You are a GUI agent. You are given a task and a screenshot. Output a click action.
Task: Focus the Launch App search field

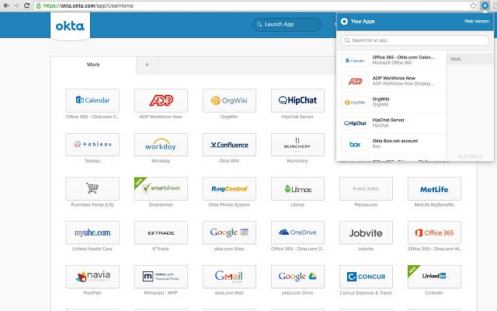point(287,24)
